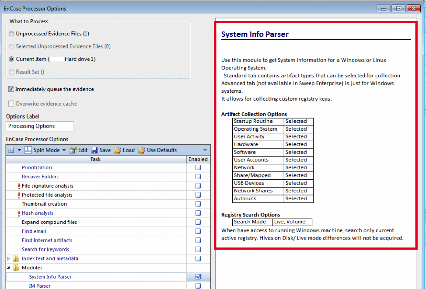Viewport: 426px width, 289px height.
Task: Enable Search for keywords checkbox
Action: [198, 249]
